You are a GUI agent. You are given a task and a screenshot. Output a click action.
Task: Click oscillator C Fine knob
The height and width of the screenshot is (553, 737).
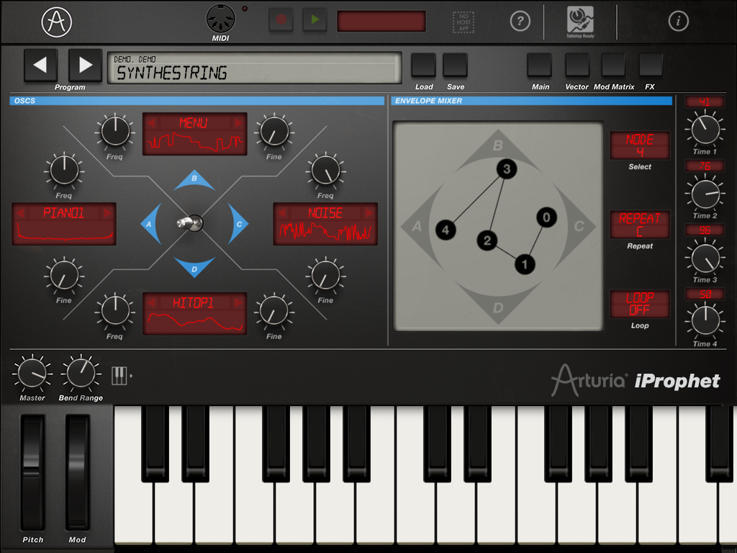(325, 275)
